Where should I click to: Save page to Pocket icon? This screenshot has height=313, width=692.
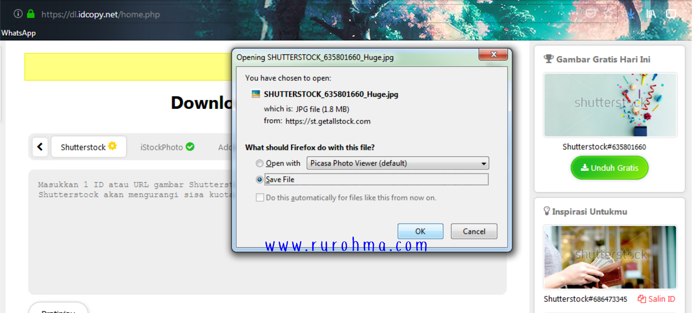591,14
